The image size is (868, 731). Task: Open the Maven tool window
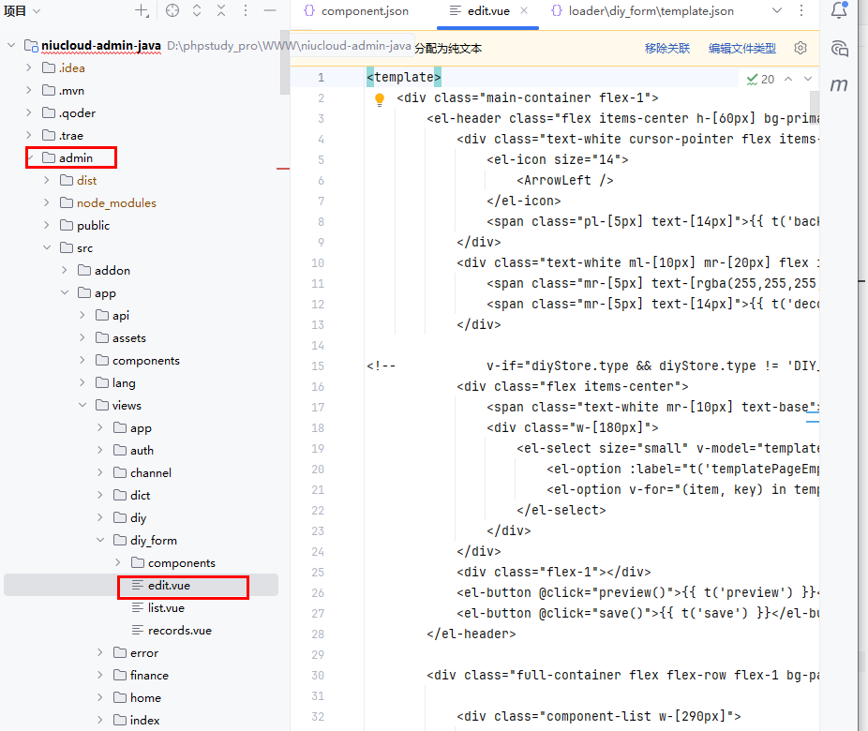point(839,85)
